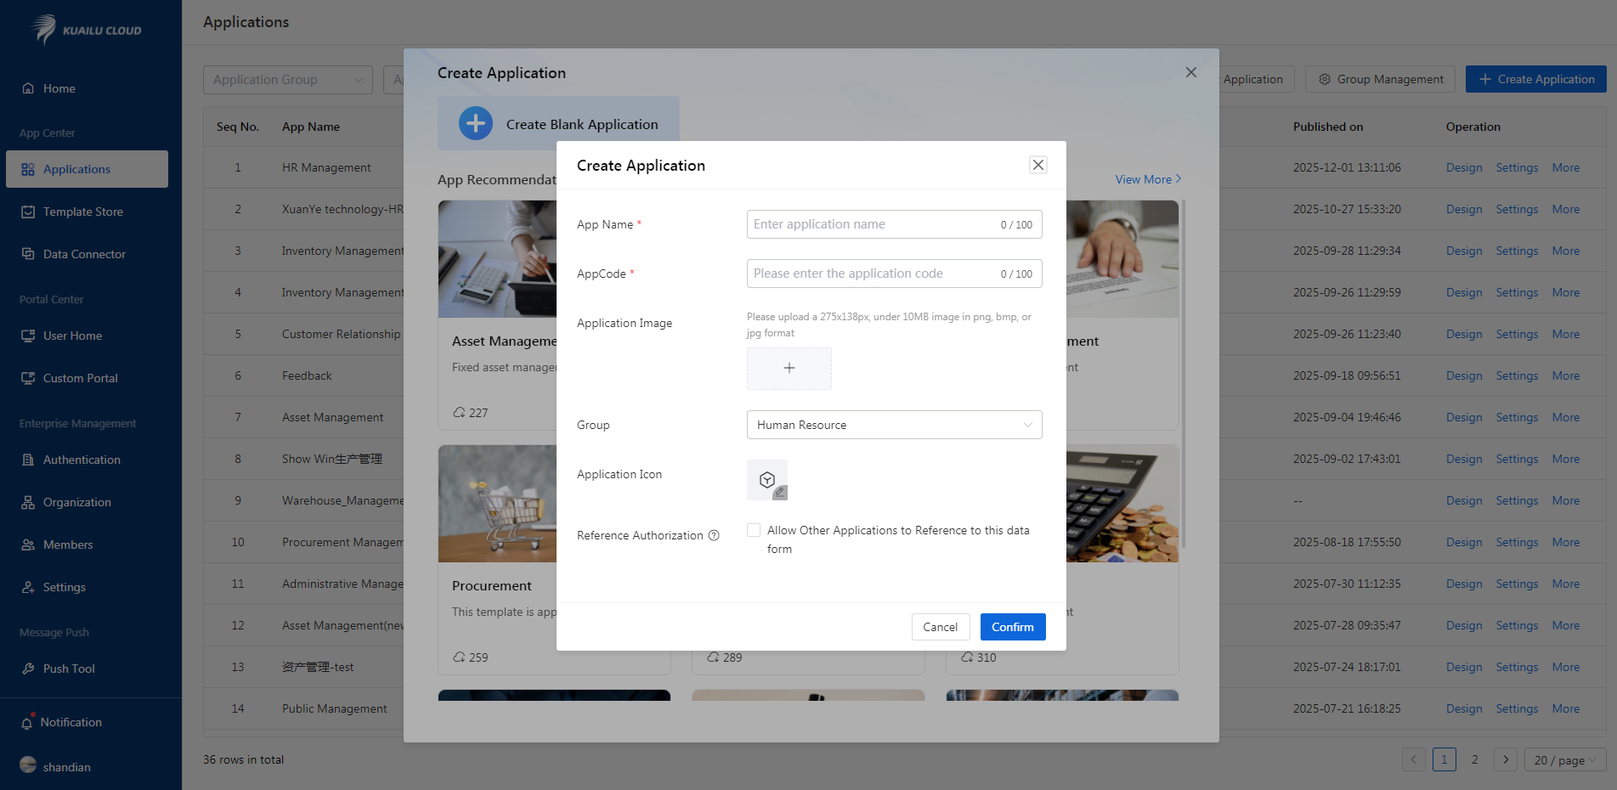Open the 20 / page size dropdown
Viewport: 1617px width, 790px height.
(1564, 760)
